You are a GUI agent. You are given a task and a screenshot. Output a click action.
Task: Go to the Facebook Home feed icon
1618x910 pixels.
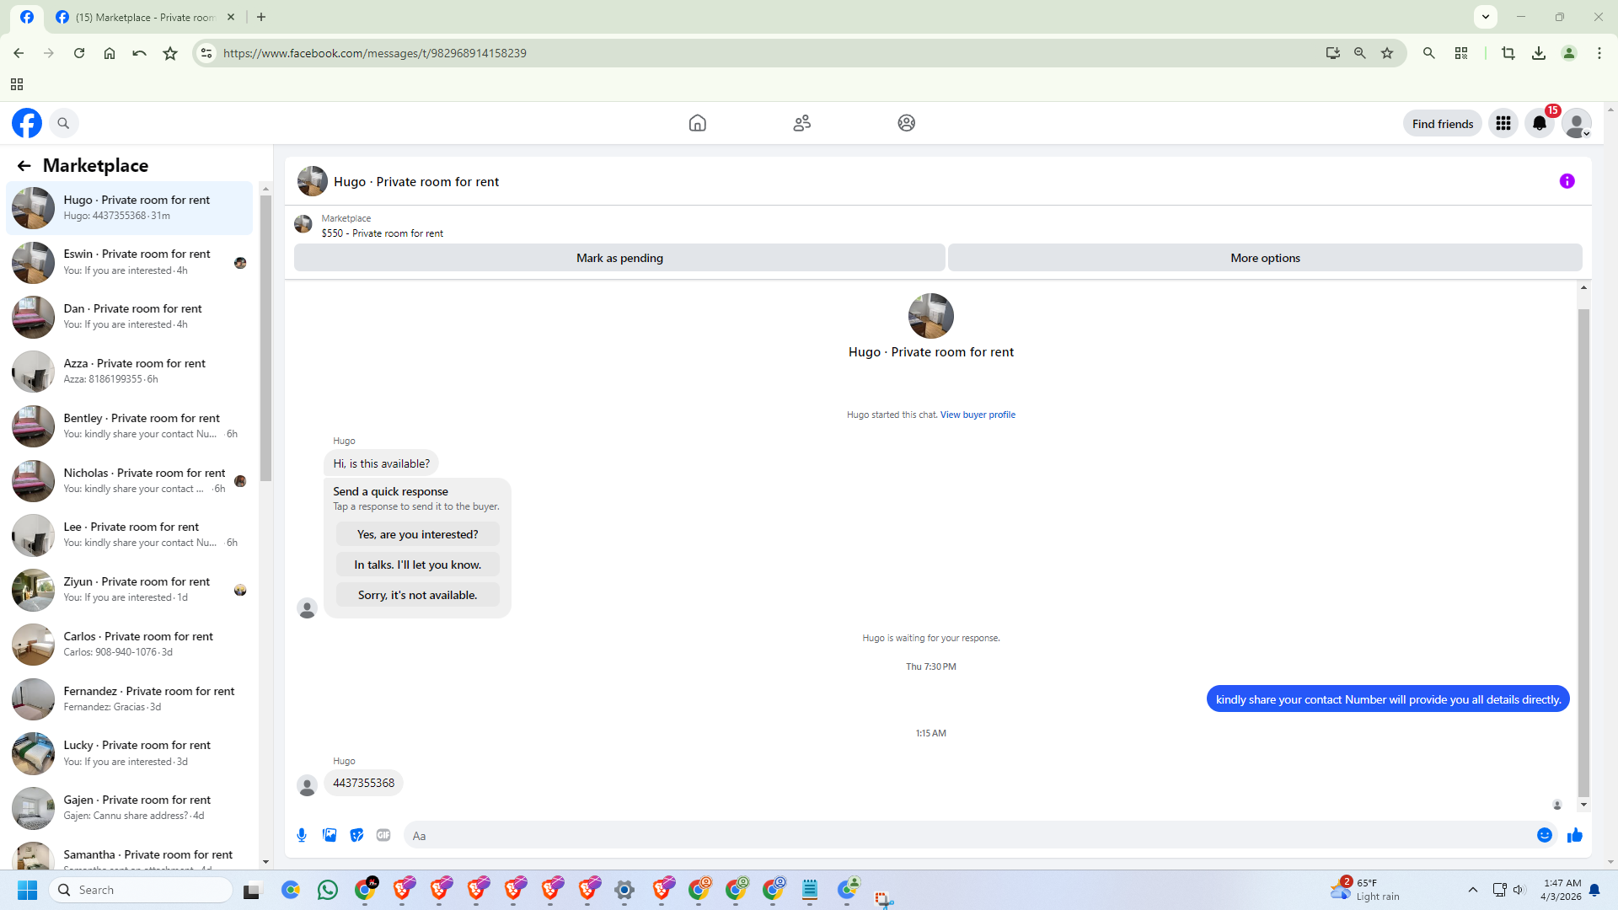[698, 123]
